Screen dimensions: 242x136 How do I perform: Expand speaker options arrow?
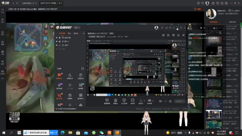pyautogui.click(x=153, y=101)
